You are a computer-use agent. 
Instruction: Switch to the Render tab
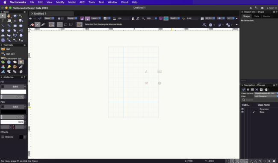point(266,16)
